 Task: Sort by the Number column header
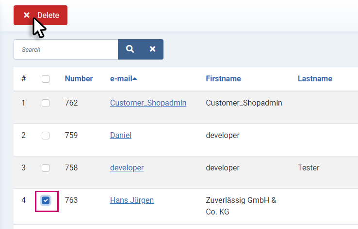pos(79,78)
